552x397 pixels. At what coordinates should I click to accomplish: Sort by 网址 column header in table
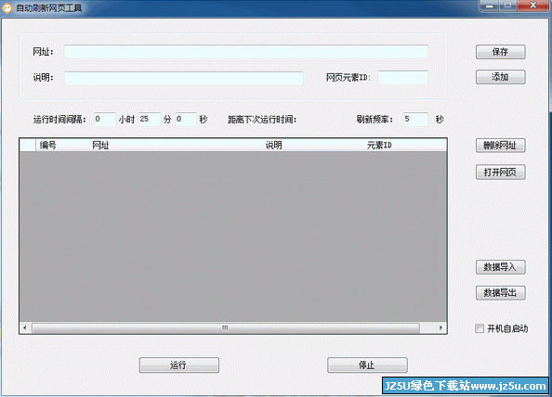tap(100, 145)
